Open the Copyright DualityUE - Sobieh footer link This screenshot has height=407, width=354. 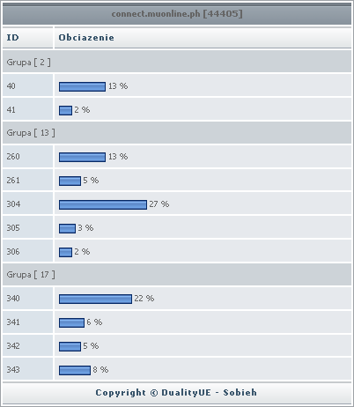[x=176, y=393]
